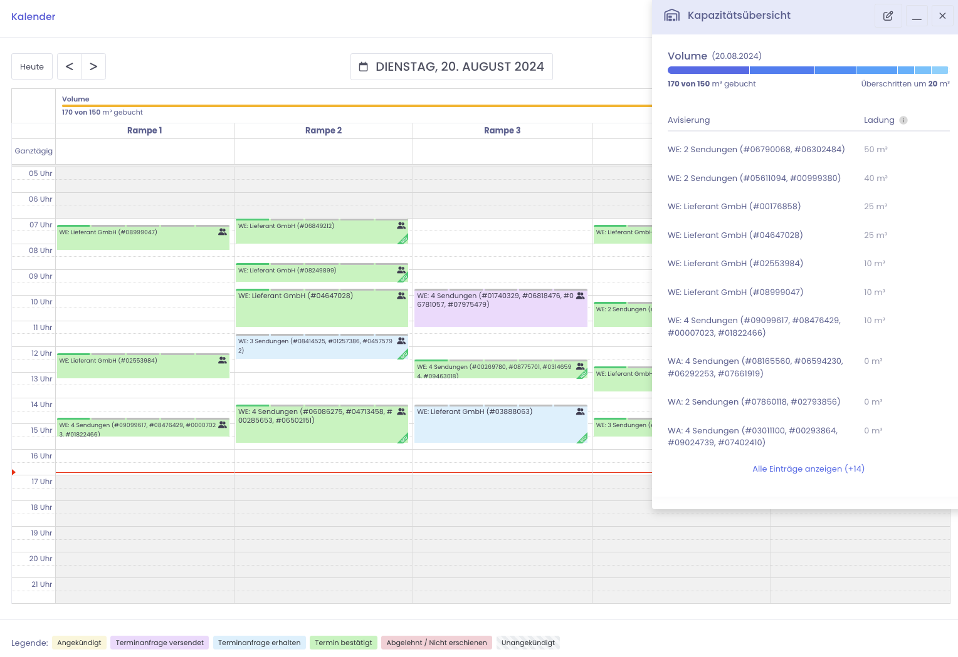Click people icon on appointment #08999047
The height and width of the screenshot is (657, 958).
223,232
